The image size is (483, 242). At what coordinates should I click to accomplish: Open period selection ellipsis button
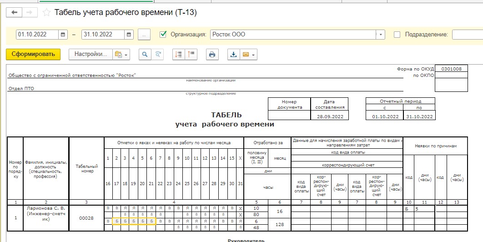tap(144, 35)
